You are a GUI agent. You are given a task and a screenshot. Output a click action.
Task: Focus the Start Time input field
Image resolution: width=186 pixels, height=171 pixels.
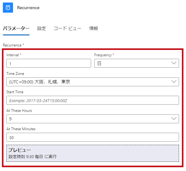click(93, 100)
